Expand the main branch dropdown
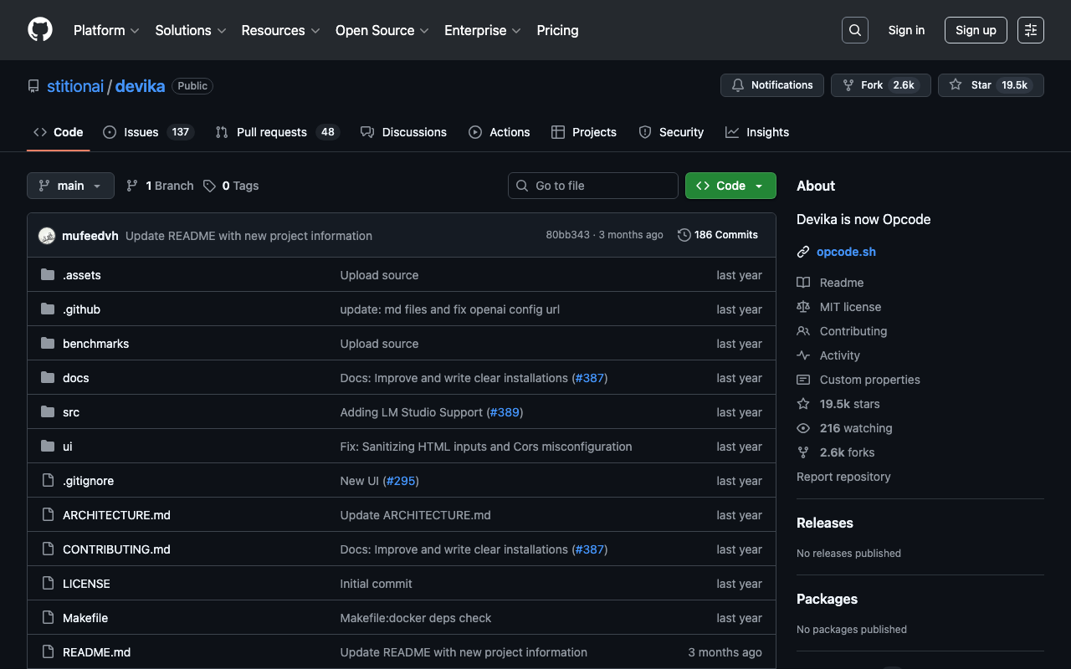1071x669 pixels. point(70,186)
